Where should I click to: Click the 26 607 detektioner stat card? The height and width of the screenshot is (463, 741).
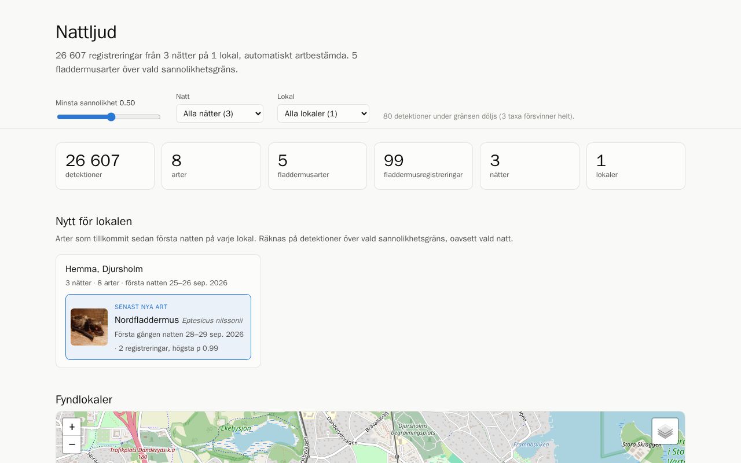coord(105,166)
